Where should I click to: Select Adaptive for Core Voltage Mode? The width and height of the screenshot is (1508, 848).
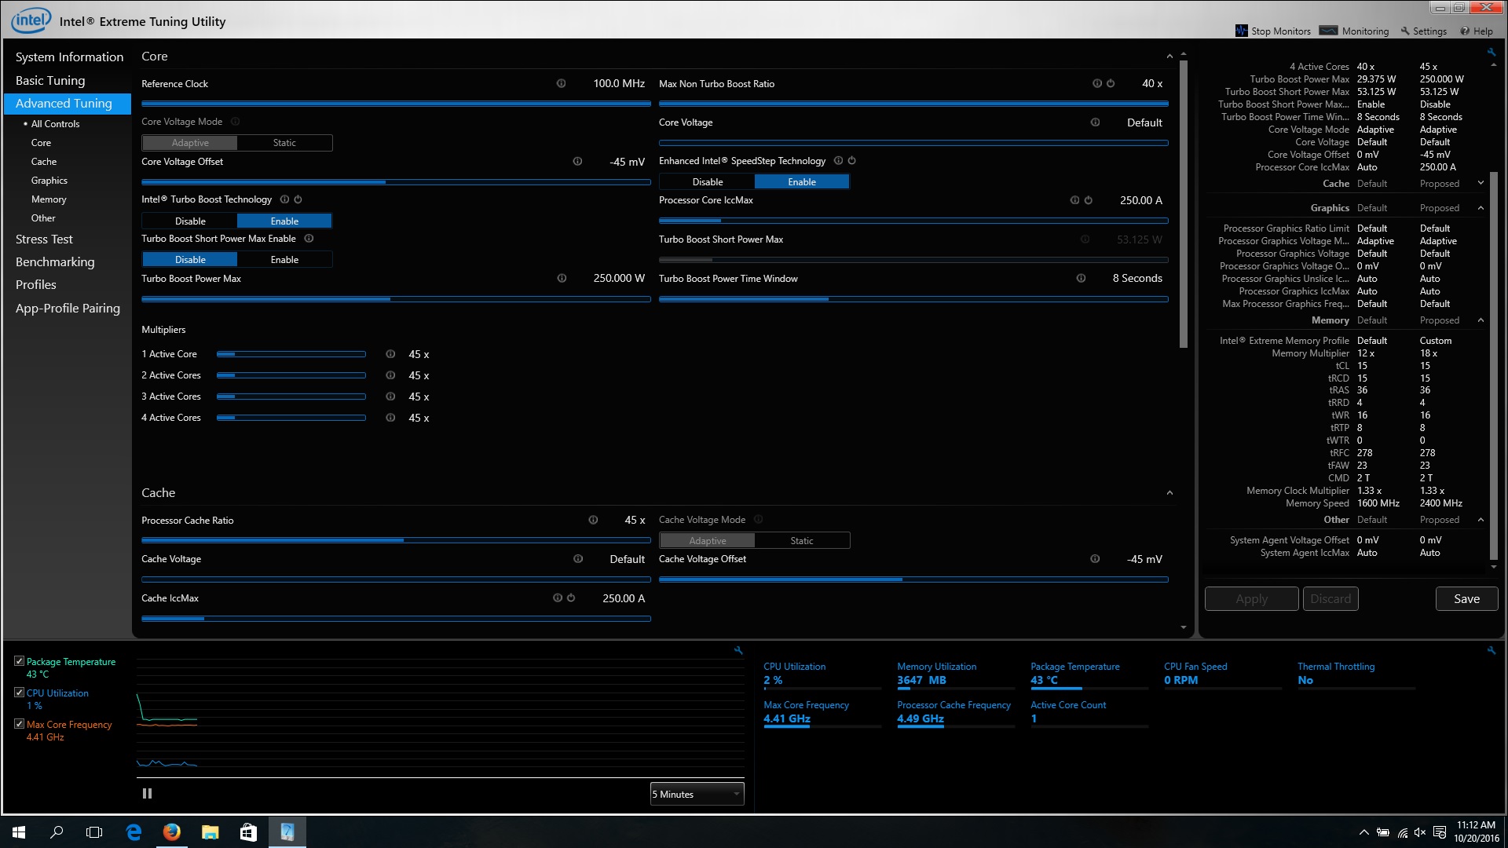click(190, 143)
